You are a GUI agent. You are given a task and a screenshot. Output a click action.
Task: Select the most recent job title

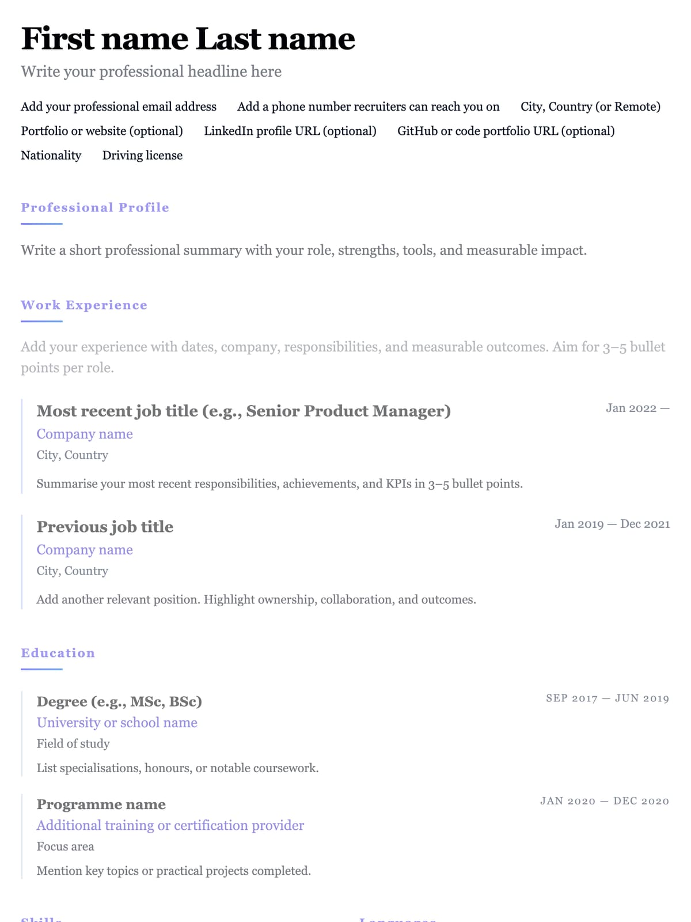(244, 411)
